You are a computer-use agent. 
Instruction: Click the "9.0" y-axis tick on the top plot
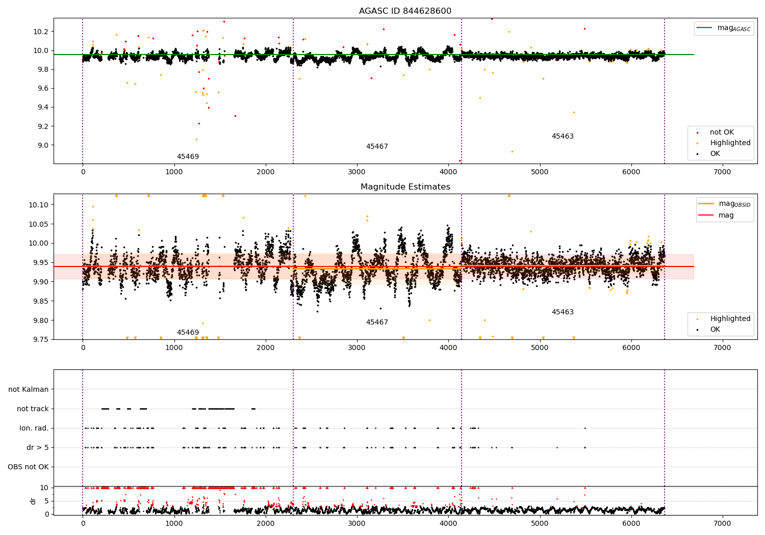[43, 145]
